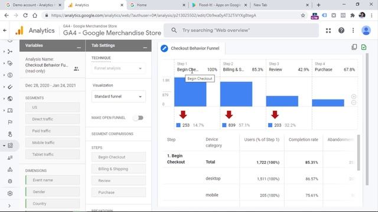Collapse the Tab Settings panel

click(145, 48)
